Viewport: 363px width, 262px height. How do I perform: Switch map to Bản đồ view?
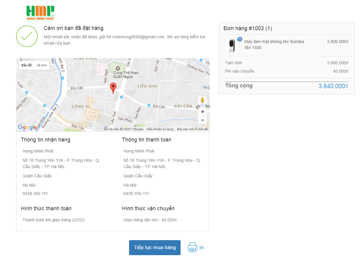pyautogui.click(x=27, y=65)
